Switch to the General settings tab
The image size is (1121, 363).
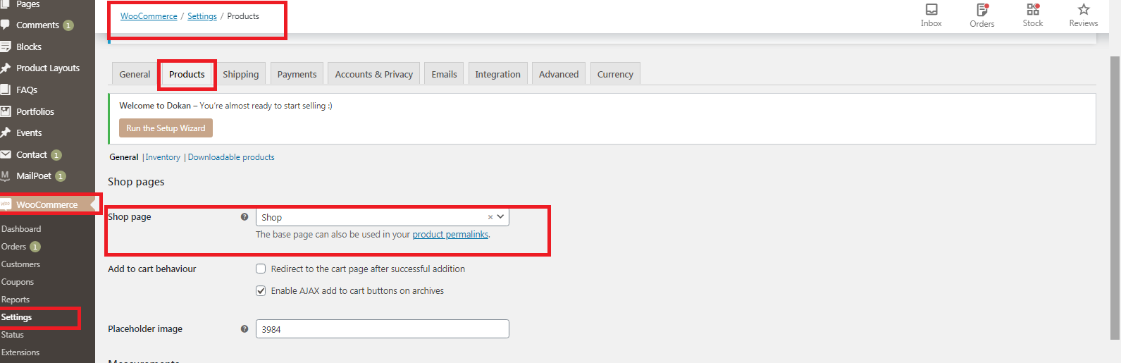coord(135,74)
